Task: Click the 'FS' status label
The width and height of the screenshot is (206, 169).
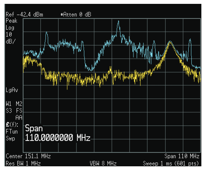Action: pyautogui.click(x=19, y=111)
